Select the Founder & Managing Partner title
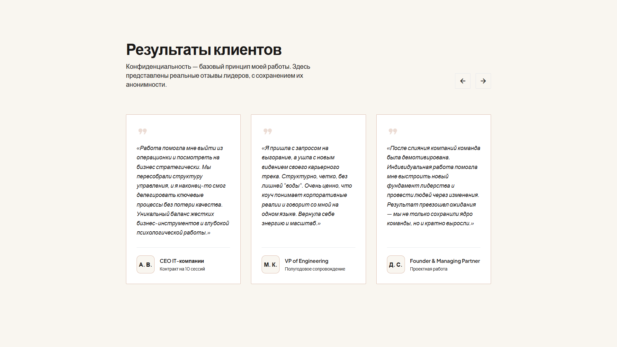 445,261
